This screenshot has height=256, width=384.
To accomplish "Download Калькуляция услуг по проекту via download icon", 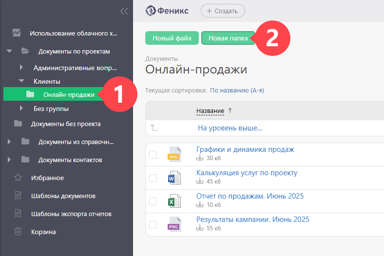I will 200,181.
